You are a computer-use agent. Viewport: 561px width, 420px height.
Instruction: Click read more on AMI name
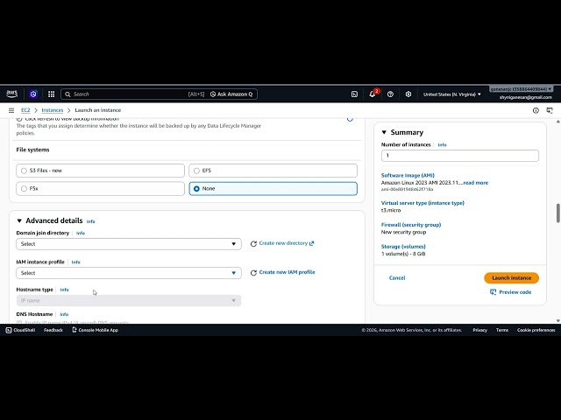coord(475,183)
